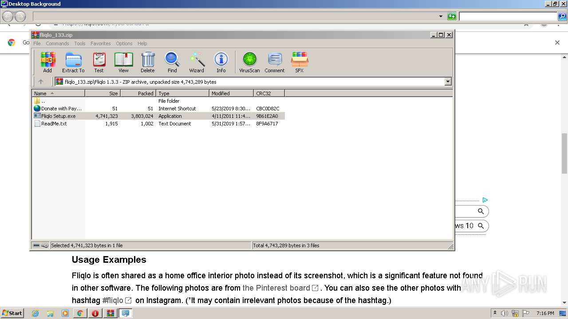Open the Help menu

pyautogui.click(x=142, y=43)
